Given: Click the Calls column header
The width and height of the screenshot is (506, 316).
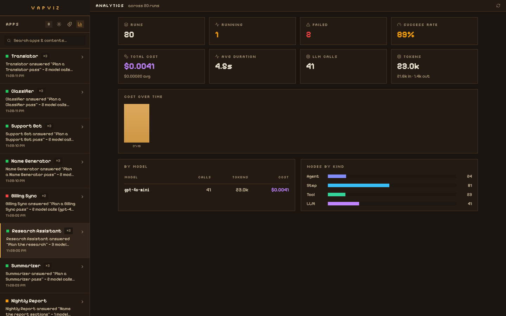Looking at the screenshot, I should tap(205, 177).
